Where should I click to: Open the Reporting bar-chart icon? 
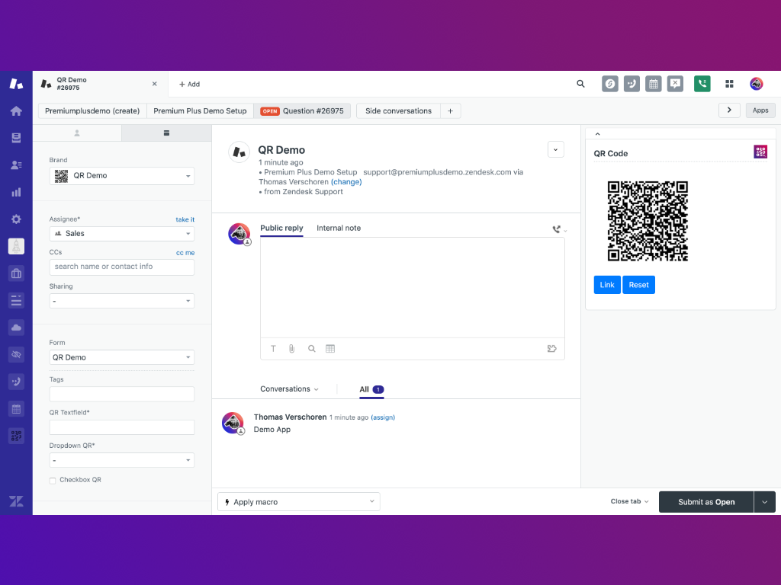click(x=16, y=191)
